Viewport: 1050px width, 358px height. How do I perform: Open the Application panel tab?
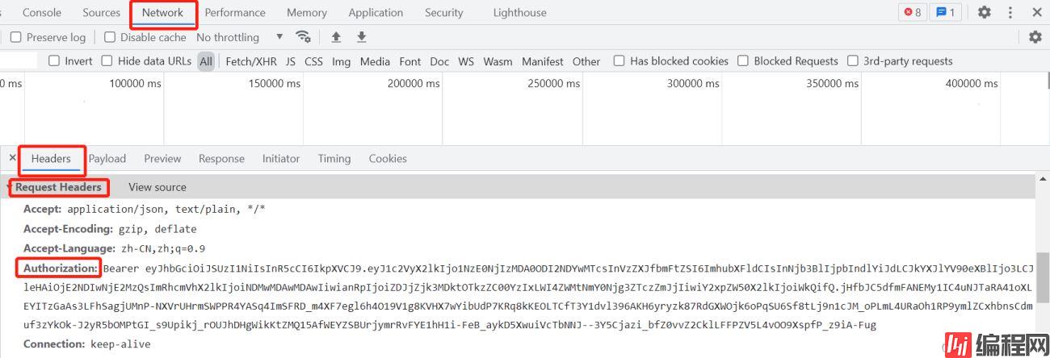coord(376,13)
